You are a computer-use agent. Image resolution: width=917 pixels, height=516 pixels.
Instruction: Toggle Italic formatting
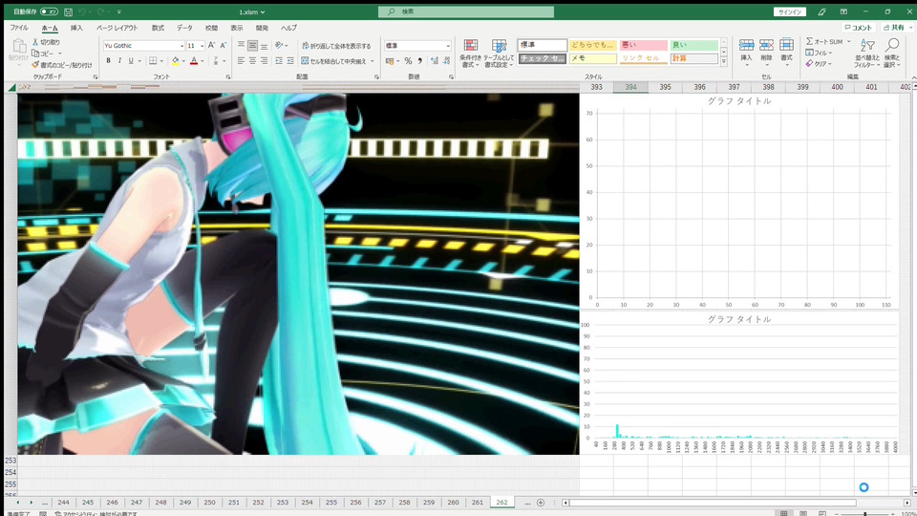[x=119, y=61]
